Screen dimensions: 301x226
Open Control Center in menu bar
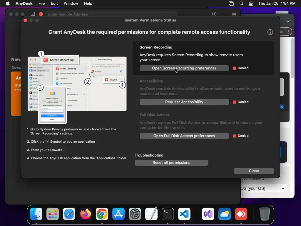coord(251,4)
